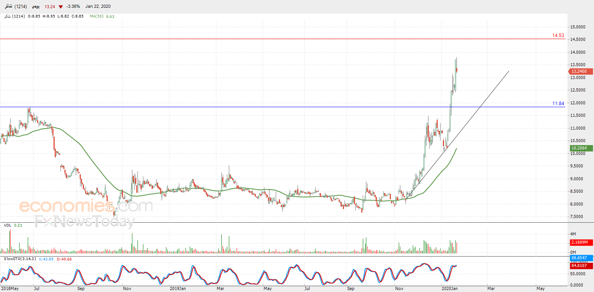The width and height of the screenshot is (594, 292).
Task: Click the FxNewsToday watermark logo
Action: (x=84, y=222)
